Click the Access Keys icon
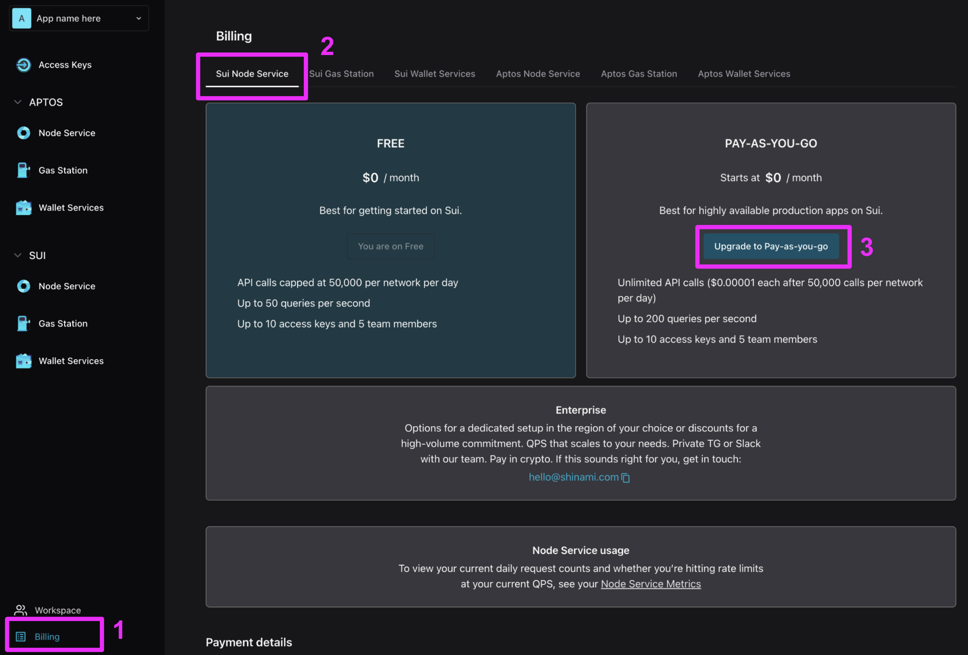 pyautogui.click(x=24, y=65)
